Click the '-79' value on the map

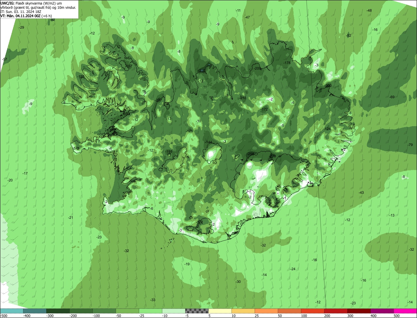click(x=410, y=144)
